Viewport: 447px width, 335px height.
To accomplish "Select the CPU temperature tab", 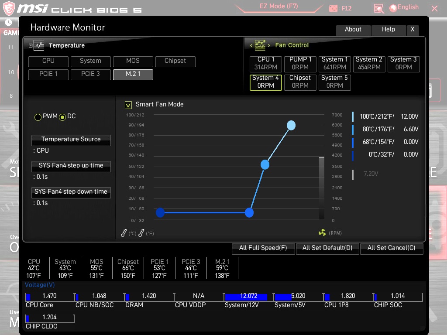I will [48, 61].
